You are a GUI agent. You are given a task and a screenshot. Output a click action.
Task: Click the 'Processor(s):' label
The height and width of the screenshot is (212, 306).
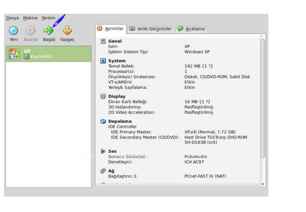(122, 71)
